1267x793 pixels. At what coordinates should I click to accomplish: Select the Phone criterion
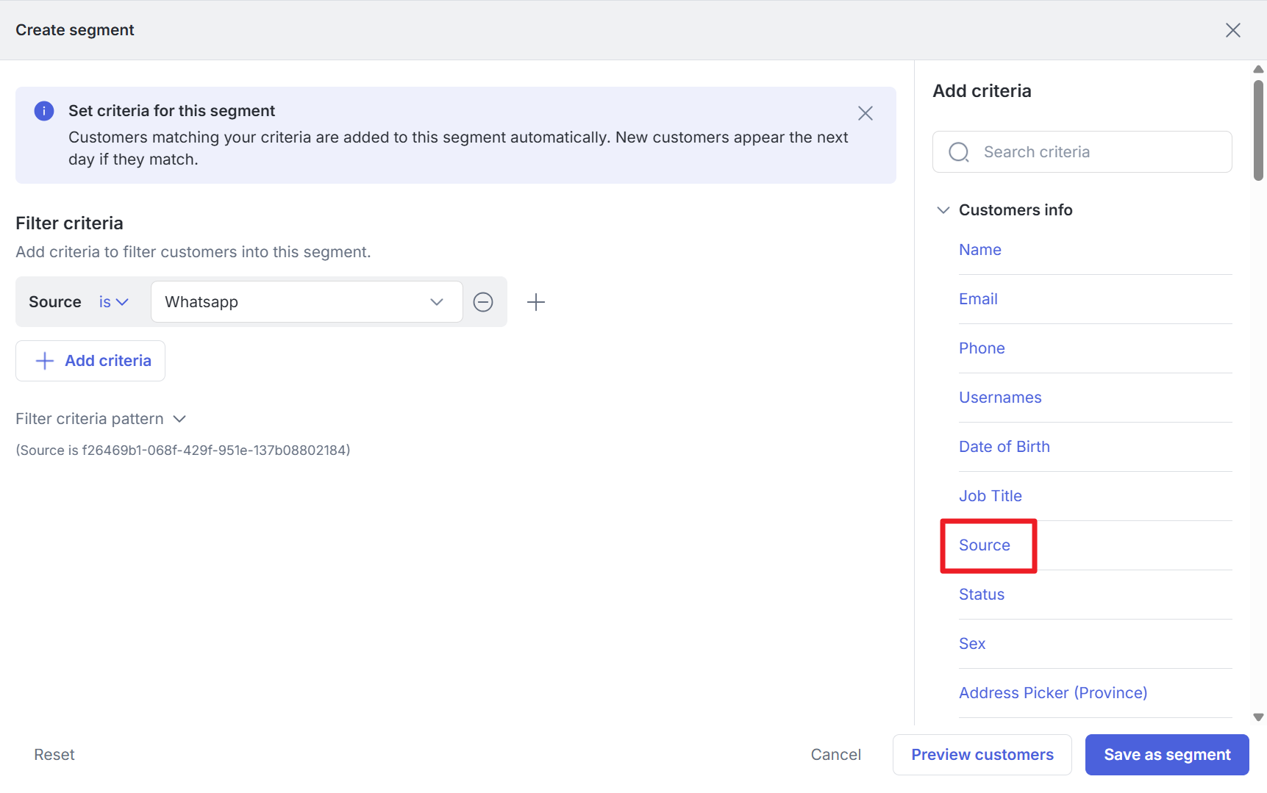pyautogui.click(x=982, y=348)
